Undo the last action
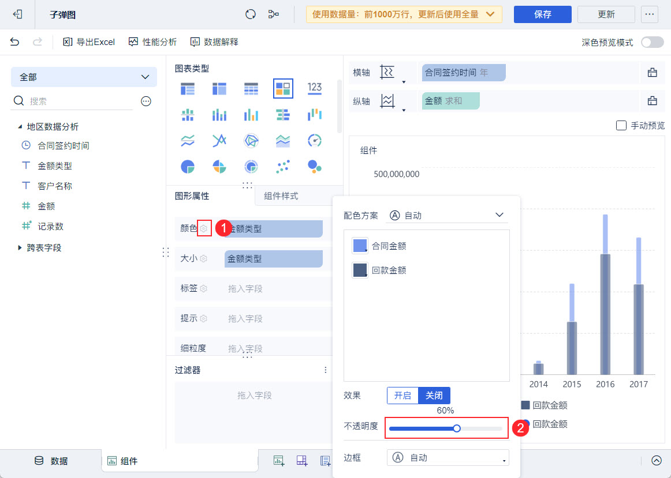Viewport: 671px width, 478px height. (14, 42)
